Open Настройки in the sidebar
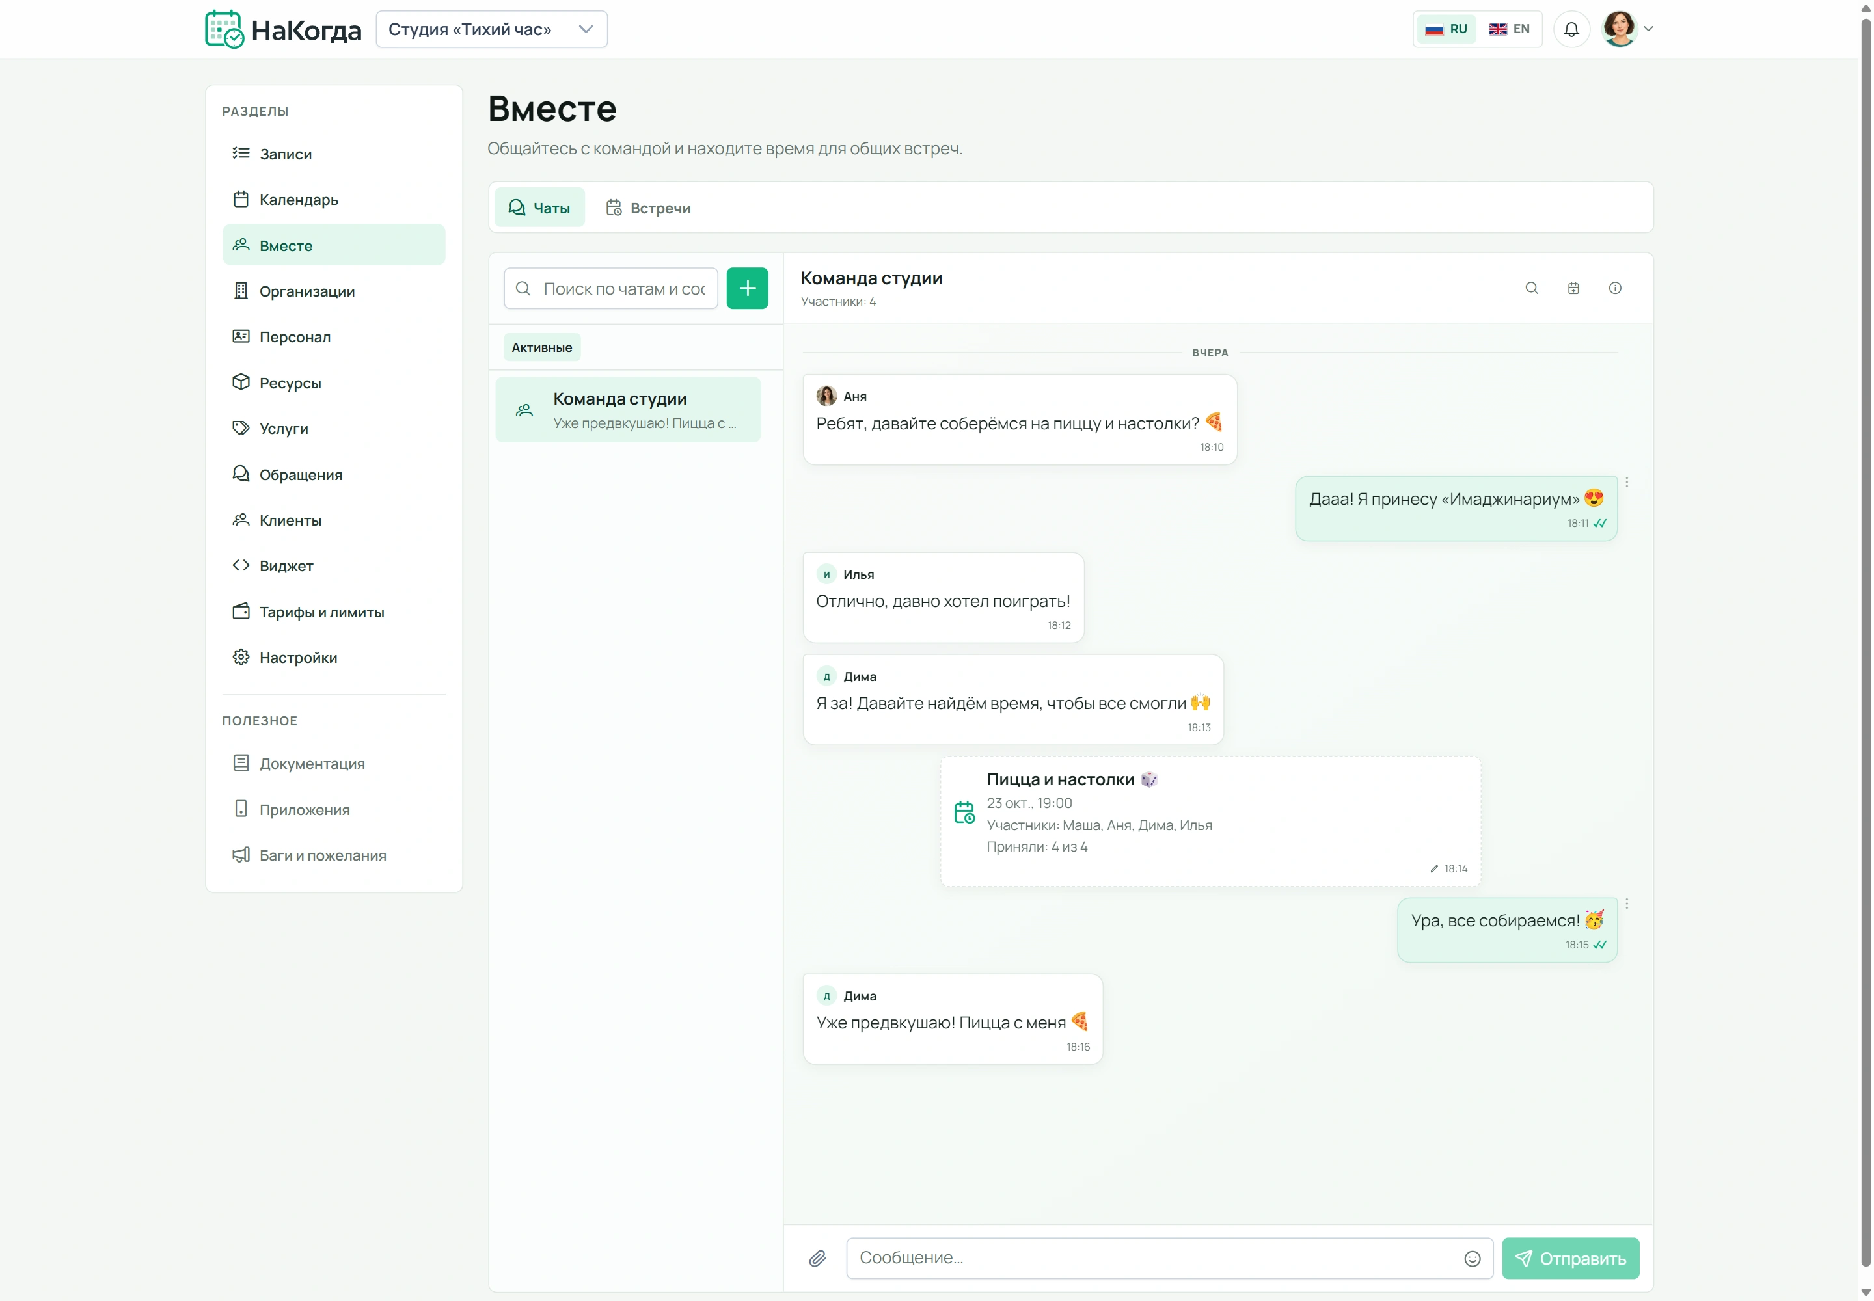 [x=334, y=658]
